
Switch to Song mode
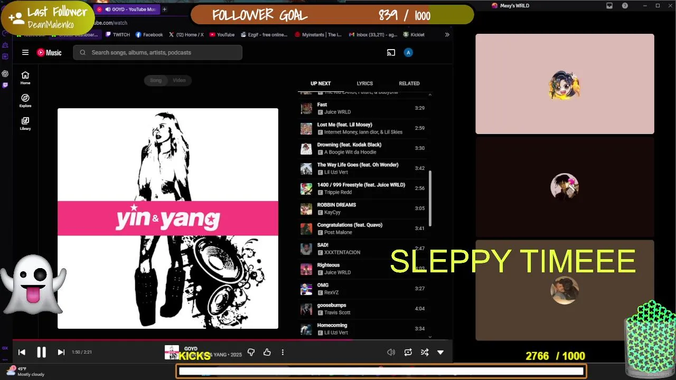156,80
